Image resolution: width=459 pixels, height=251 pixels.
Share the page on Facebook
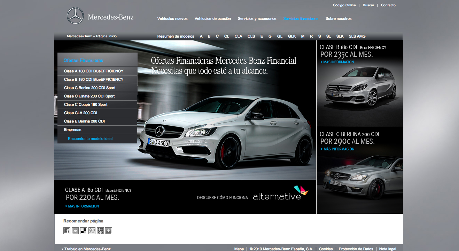click(67, 231)
